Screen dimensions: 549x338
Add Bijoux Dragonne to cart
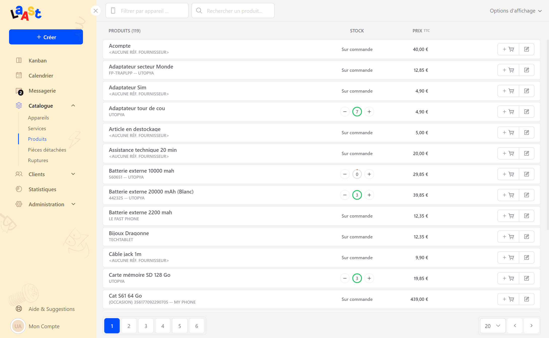(508, 237)
